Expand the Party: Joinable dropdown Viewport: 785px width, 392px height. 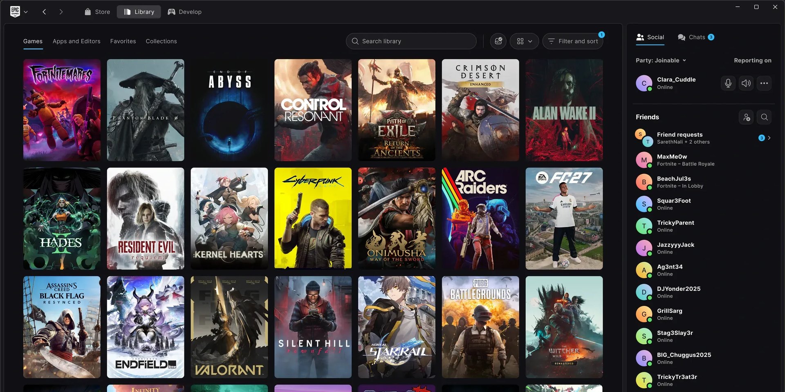click(661, 60)
